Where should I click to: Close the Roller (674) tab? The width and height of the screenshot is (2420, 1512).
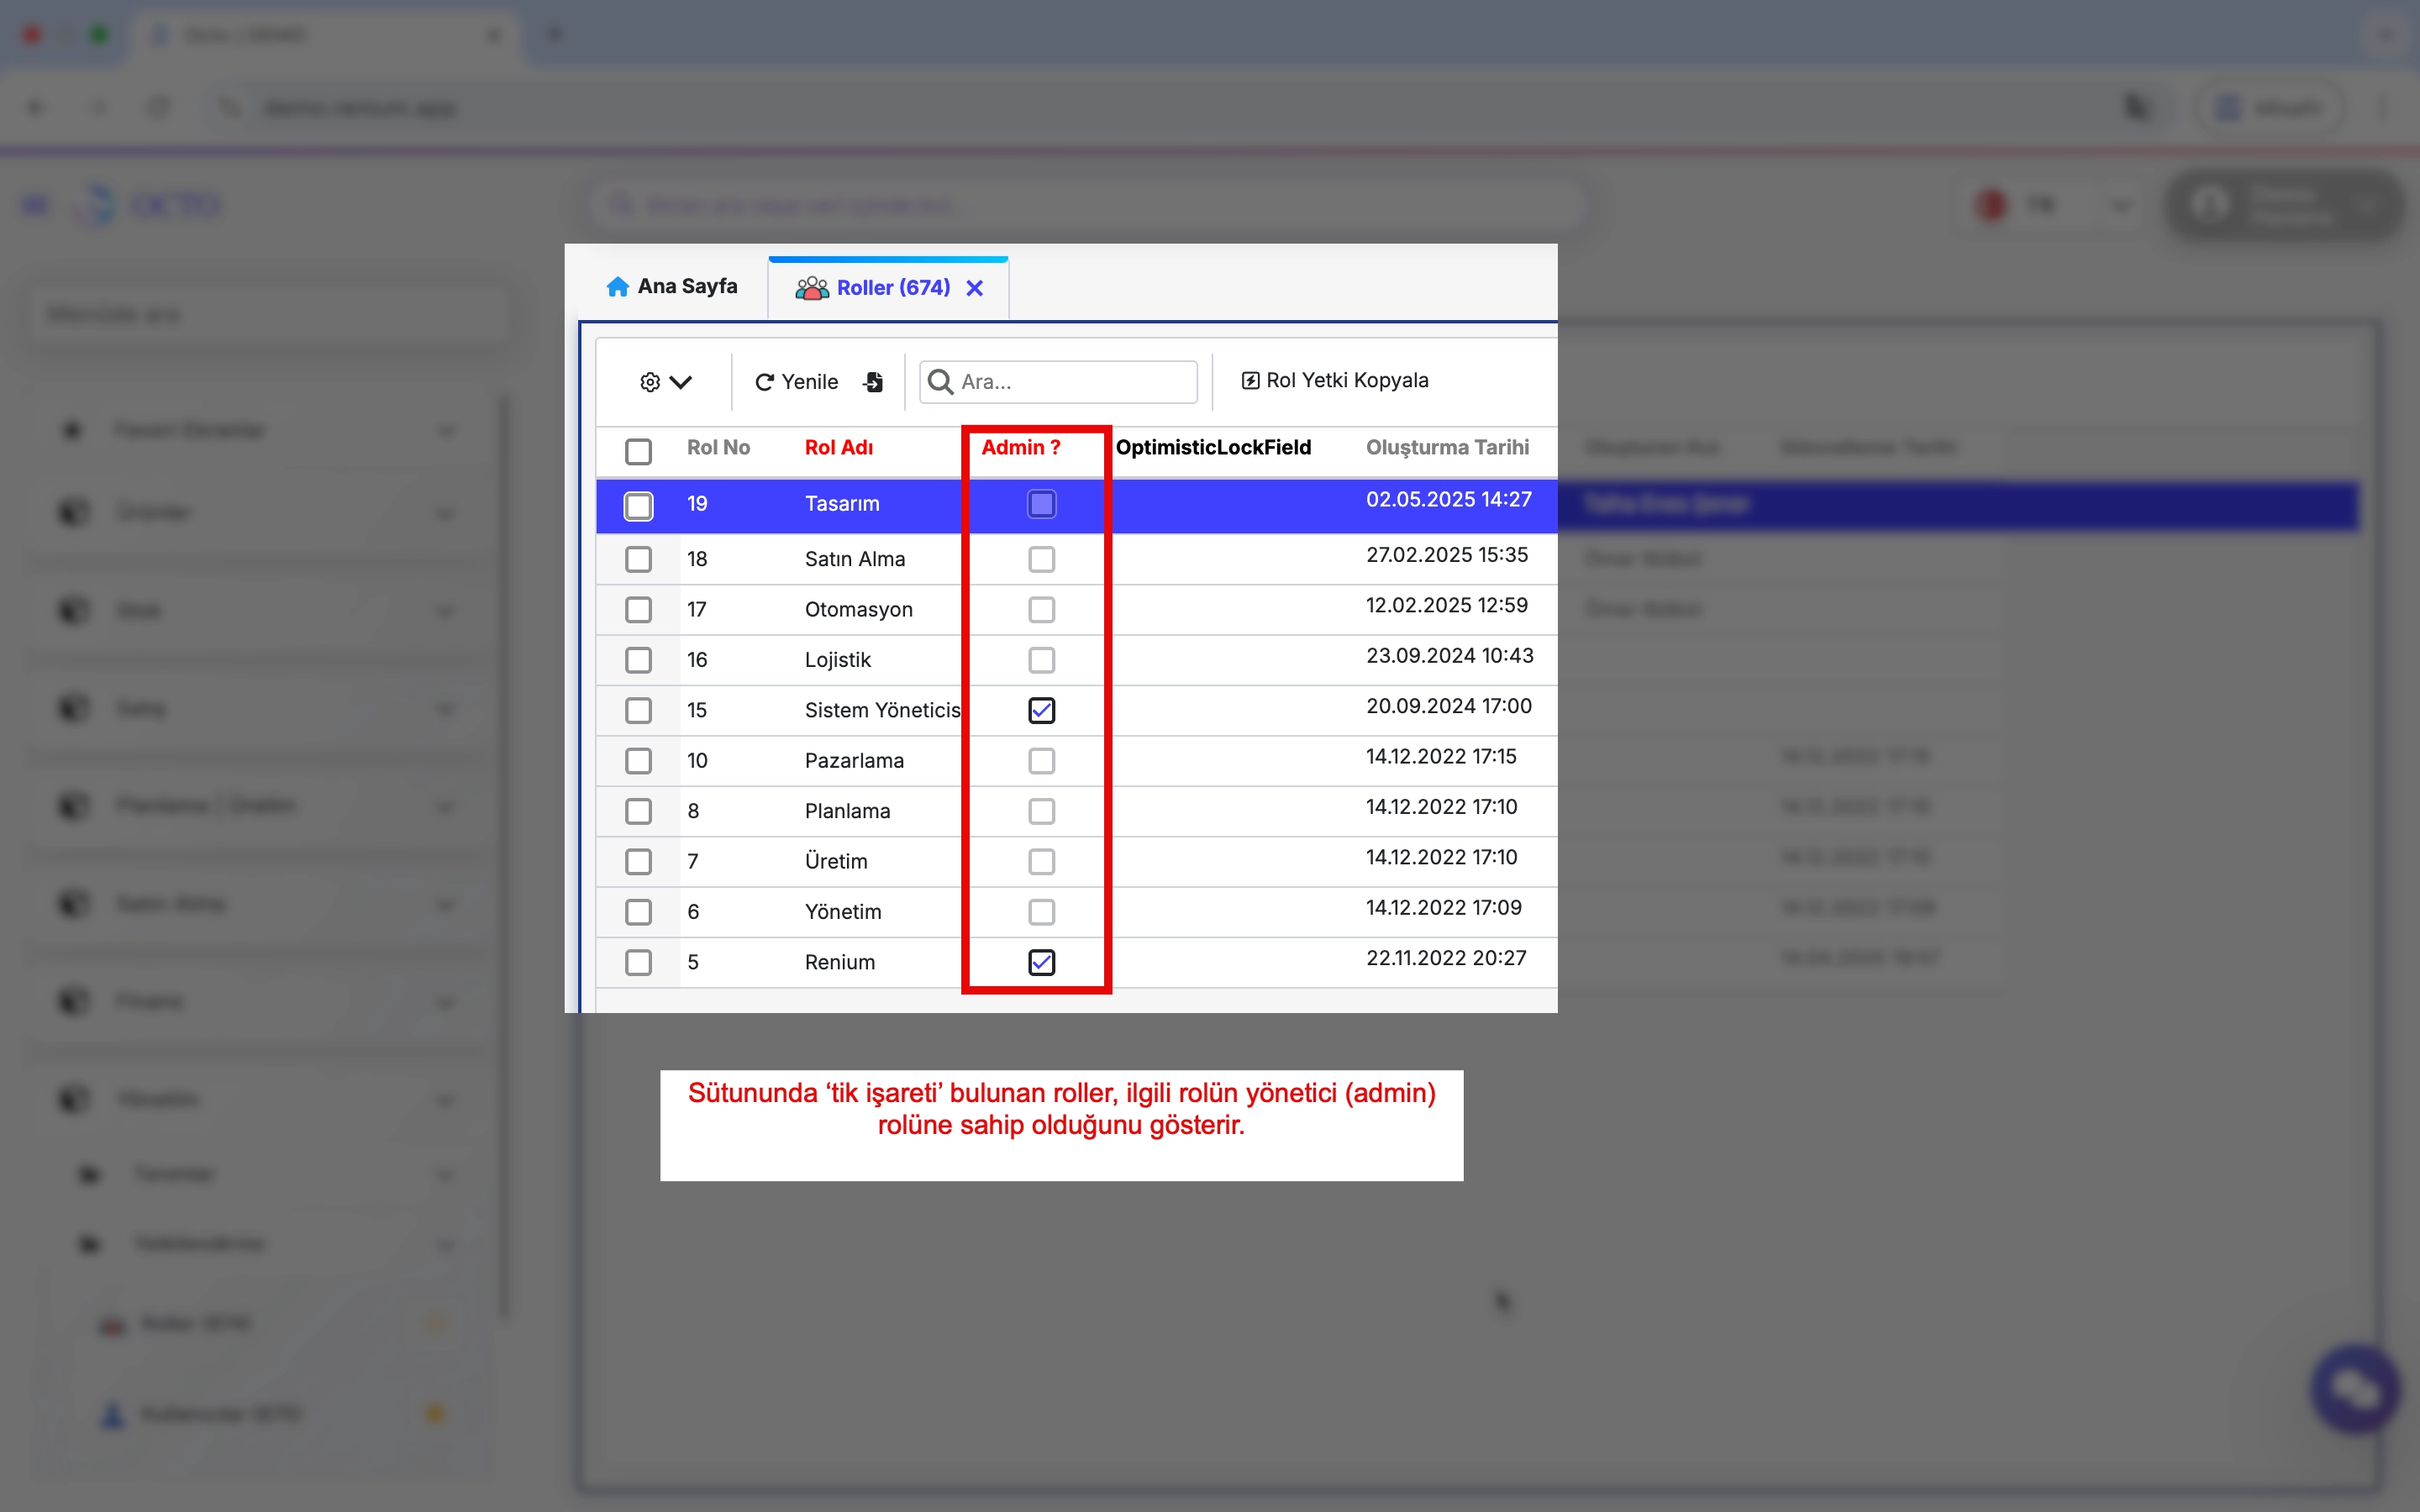975,288
